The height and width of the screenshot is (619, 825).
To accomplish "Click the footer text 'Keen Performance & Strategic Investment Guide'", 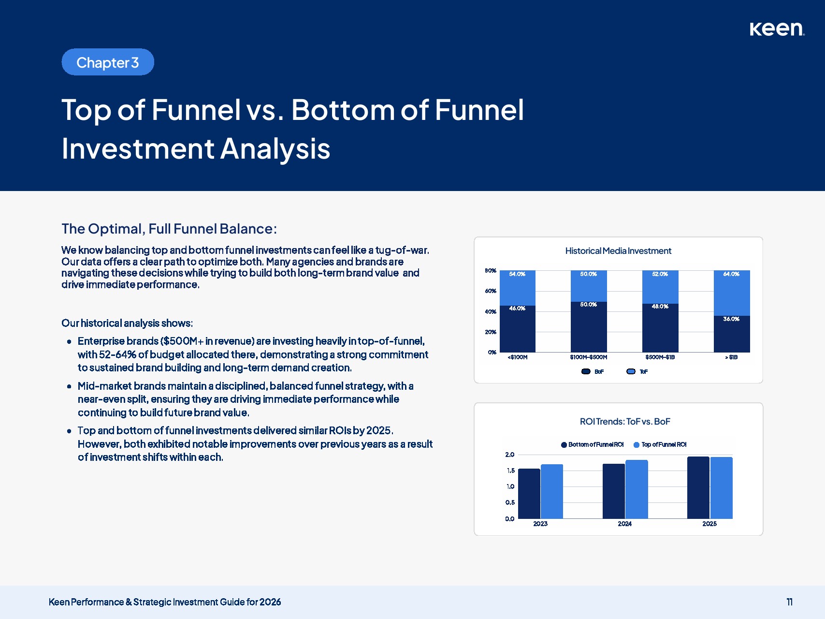I will coord(165,602).
